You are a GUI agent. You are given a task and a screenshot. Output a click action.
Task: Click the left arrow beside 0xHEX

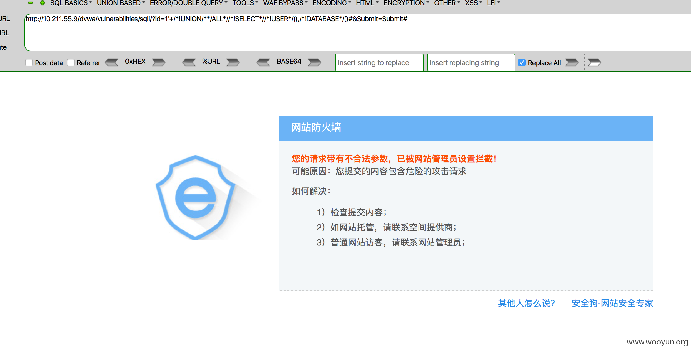[x=112, y=62]
